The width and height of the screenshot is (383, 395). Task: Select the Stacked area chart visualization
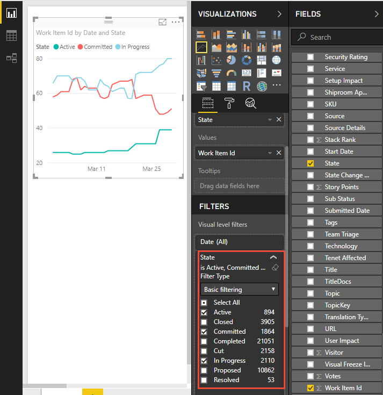pyautogui.click(x=232, y=47)
